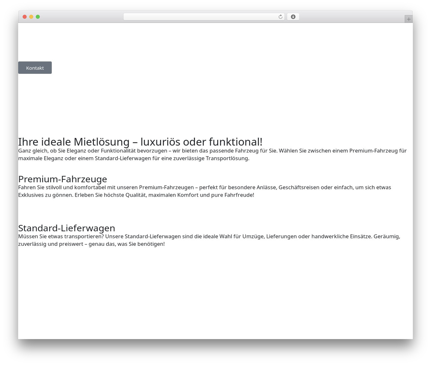The height and width of the screenshot is (365, 431).
Task: Click the "Standard-Lieferwagen" heading
Action: pyautogui.click(x=67, y=228)
